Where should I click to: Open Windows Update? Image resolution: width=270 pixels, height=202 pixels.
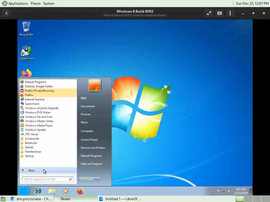(x=48, y=130)
